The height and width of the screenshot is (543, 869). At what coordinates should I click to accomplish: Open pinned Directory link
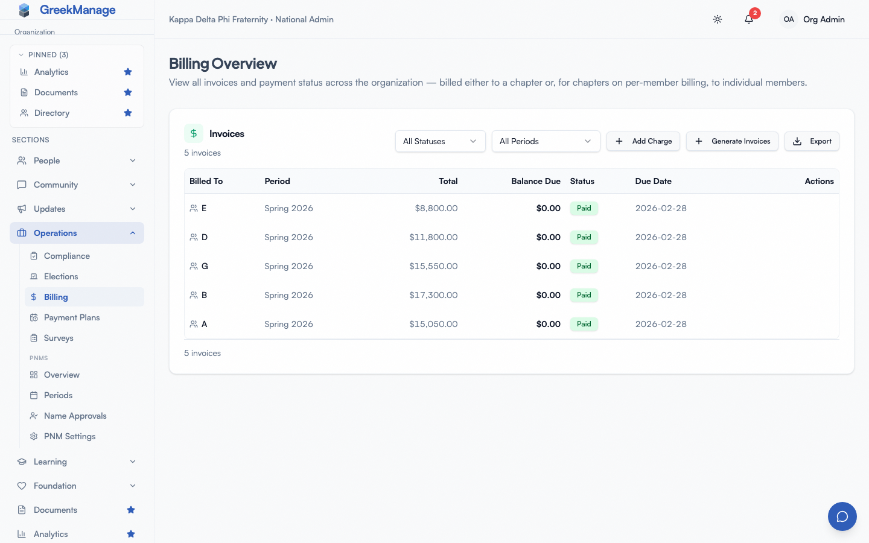click(52, 113)
